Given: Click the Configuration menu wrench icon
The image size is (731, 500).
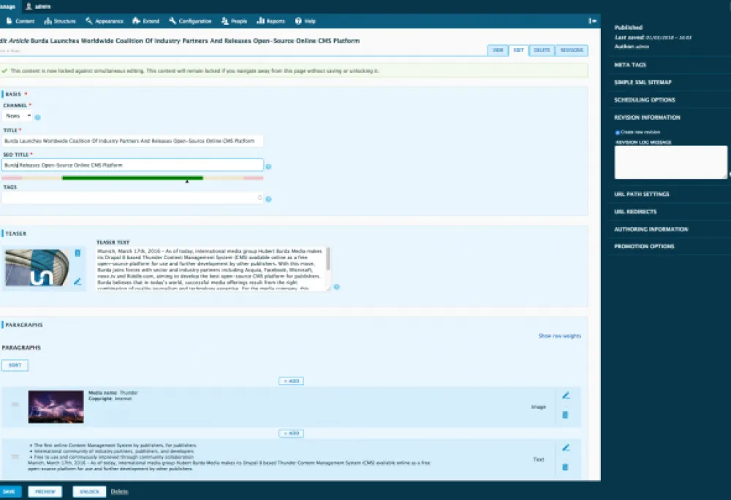Looking at the screenshot, I should coord(173,20).
